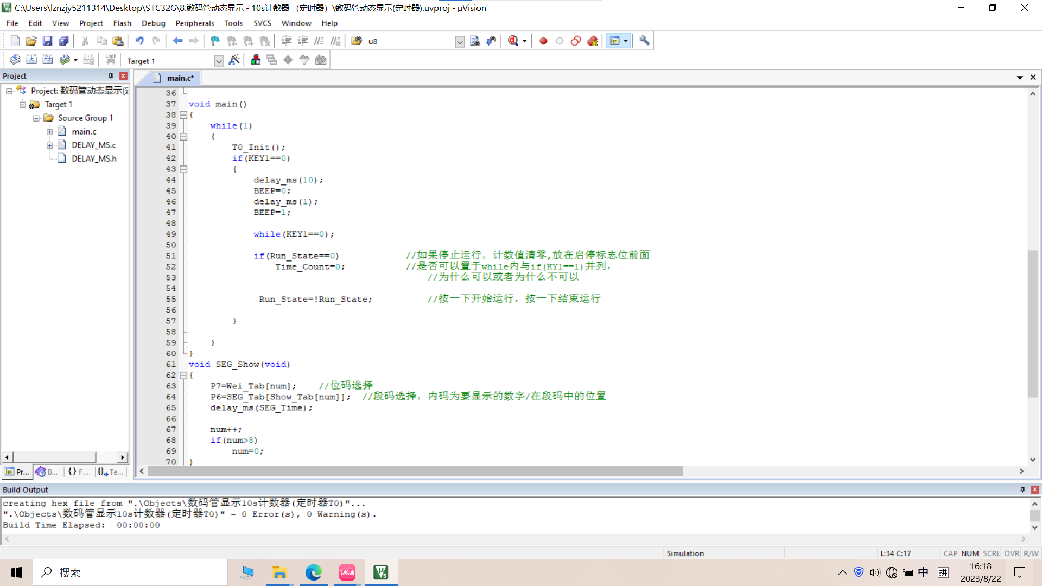Undo the last edit
1042x586 pixels.
click(139, 41)
